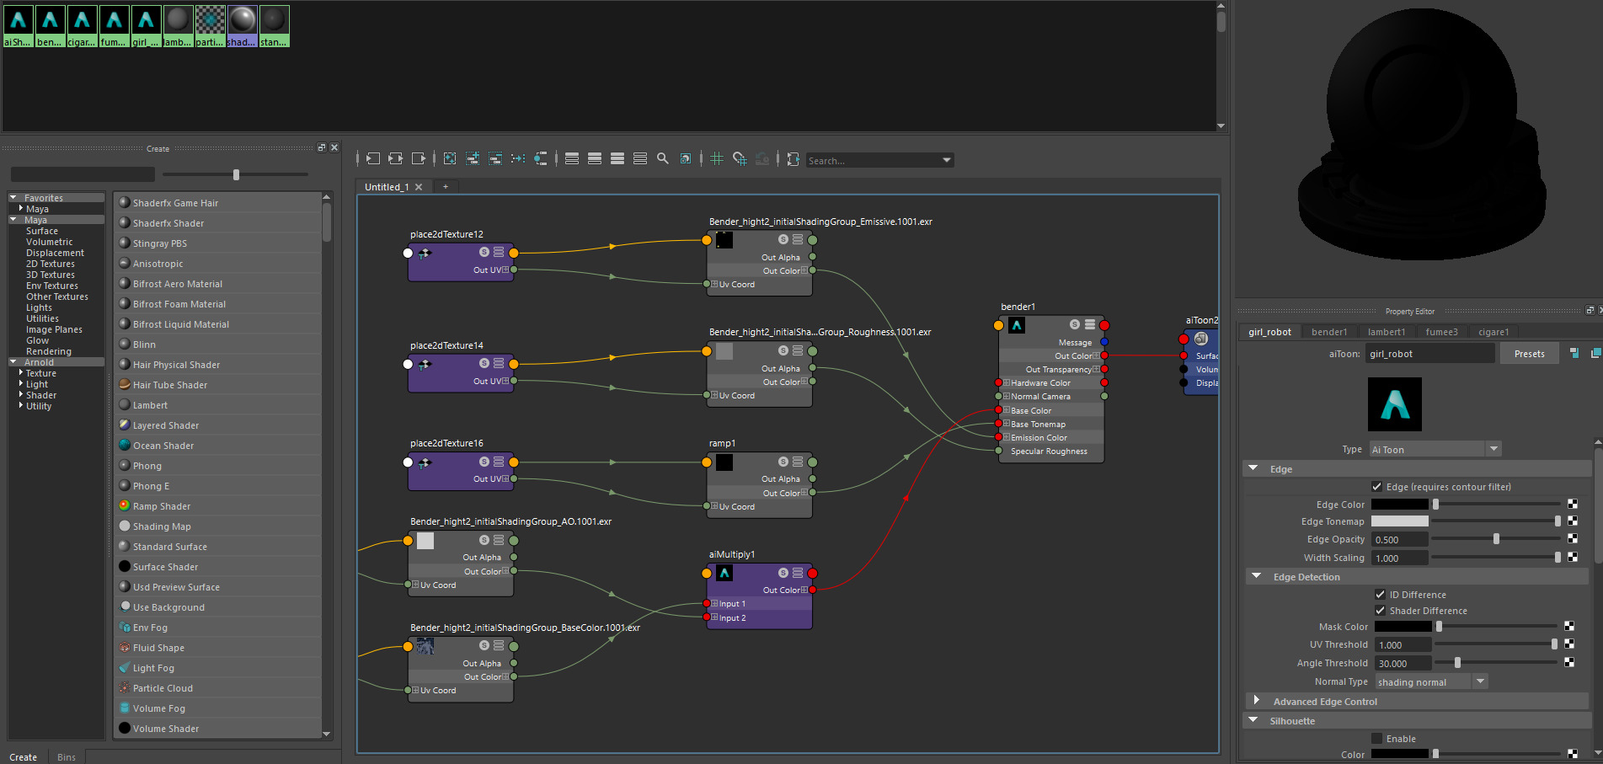
Task: Open the Type dropdown showing Ai Toon
Action: 1435,449
